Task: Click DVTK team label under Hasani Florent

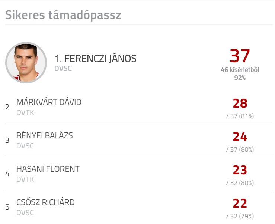Action: click(25, 179)
